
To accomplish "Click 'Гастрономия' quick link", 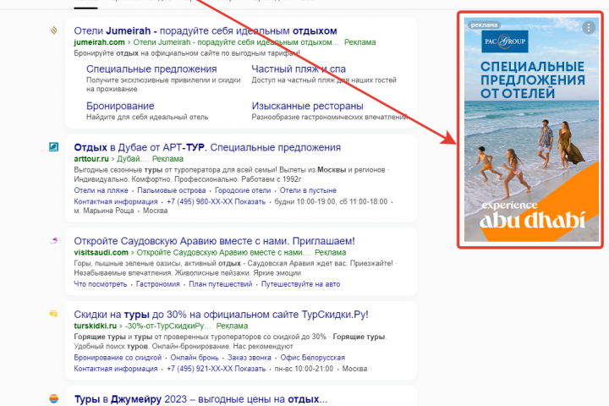I will (157, 284).
